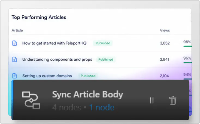Viewport: 200px width, 124px height.
Task: Click Published badge on TeleportHQ article
Action: click(103, 43)
